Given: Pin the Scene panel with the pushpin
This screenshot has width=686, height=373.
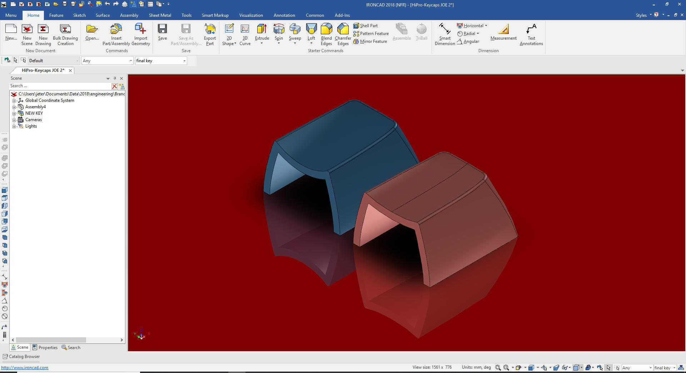Looking at the screenshot, I should pyautogui.click(x=115, y=78).
